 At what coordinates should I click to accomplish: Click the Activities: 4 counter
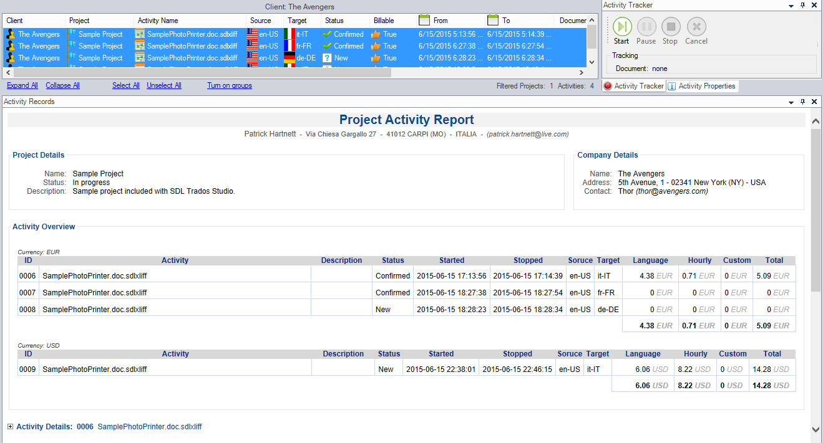[x=576, y=86]
